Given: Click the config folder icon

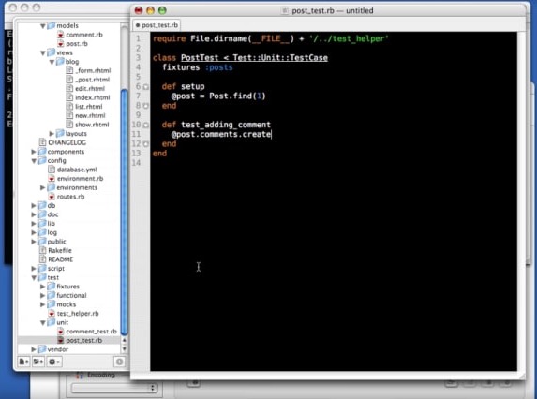Looking at the screenshot, I should pyautogui.click(x=42, y=160).
